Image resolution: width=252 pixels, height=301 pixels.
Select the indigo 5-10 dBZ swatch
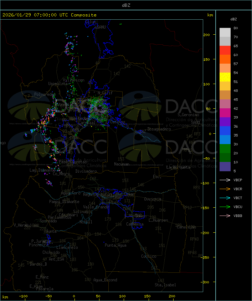(225, 167)
